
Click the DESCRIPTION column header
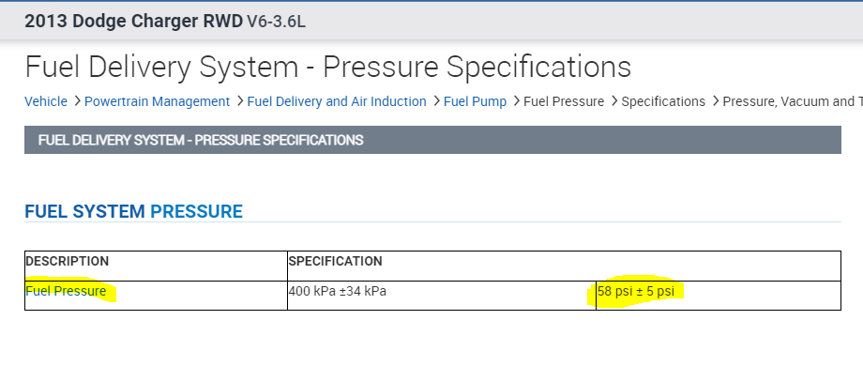(x=68, y=261)
